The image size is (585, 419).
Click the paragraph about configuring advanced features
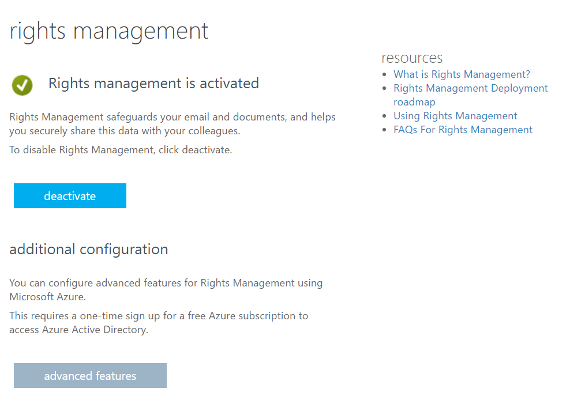coord(166,290)
